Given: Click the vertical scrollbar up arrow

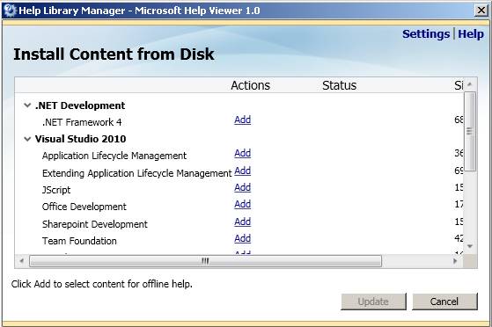Looking at the screenshot, I should pos(470,84).
